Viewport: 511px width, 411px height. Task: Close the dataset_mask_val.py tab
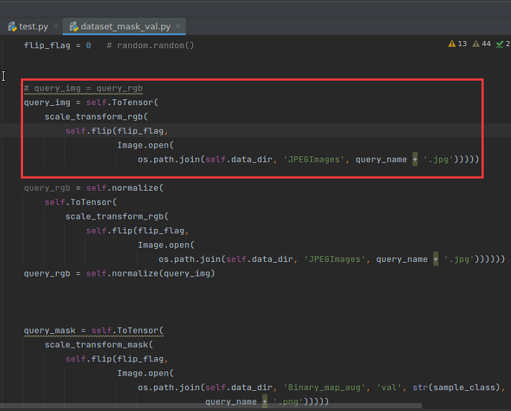point(178,26)
